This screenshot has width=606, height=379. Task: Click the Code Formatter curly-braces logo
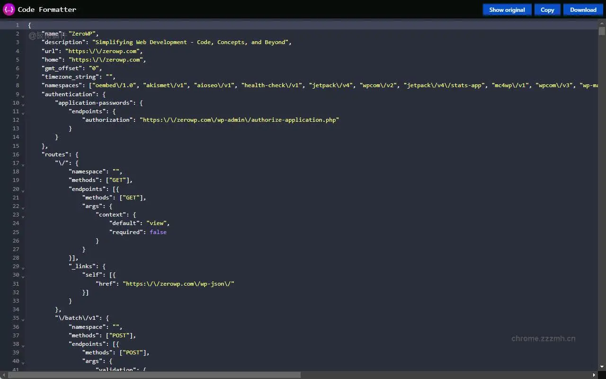(8, 9)
